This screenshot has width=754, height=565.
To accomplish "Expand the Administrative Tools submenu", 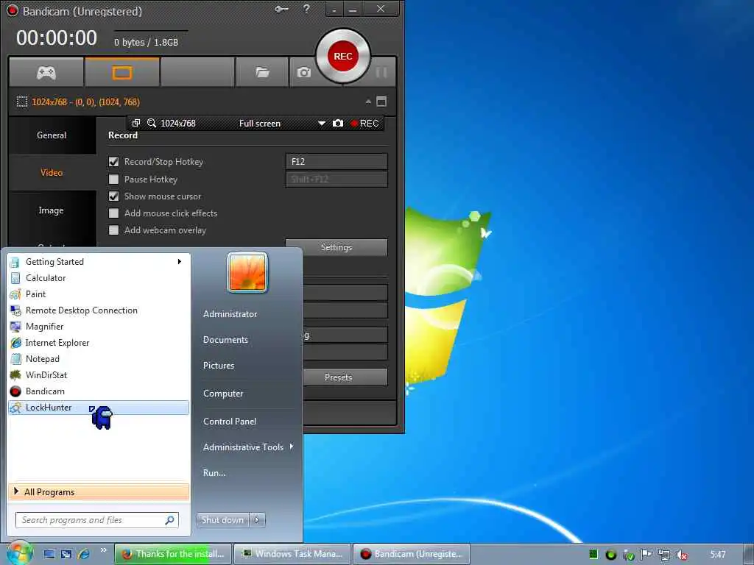I will click(248, 447).
